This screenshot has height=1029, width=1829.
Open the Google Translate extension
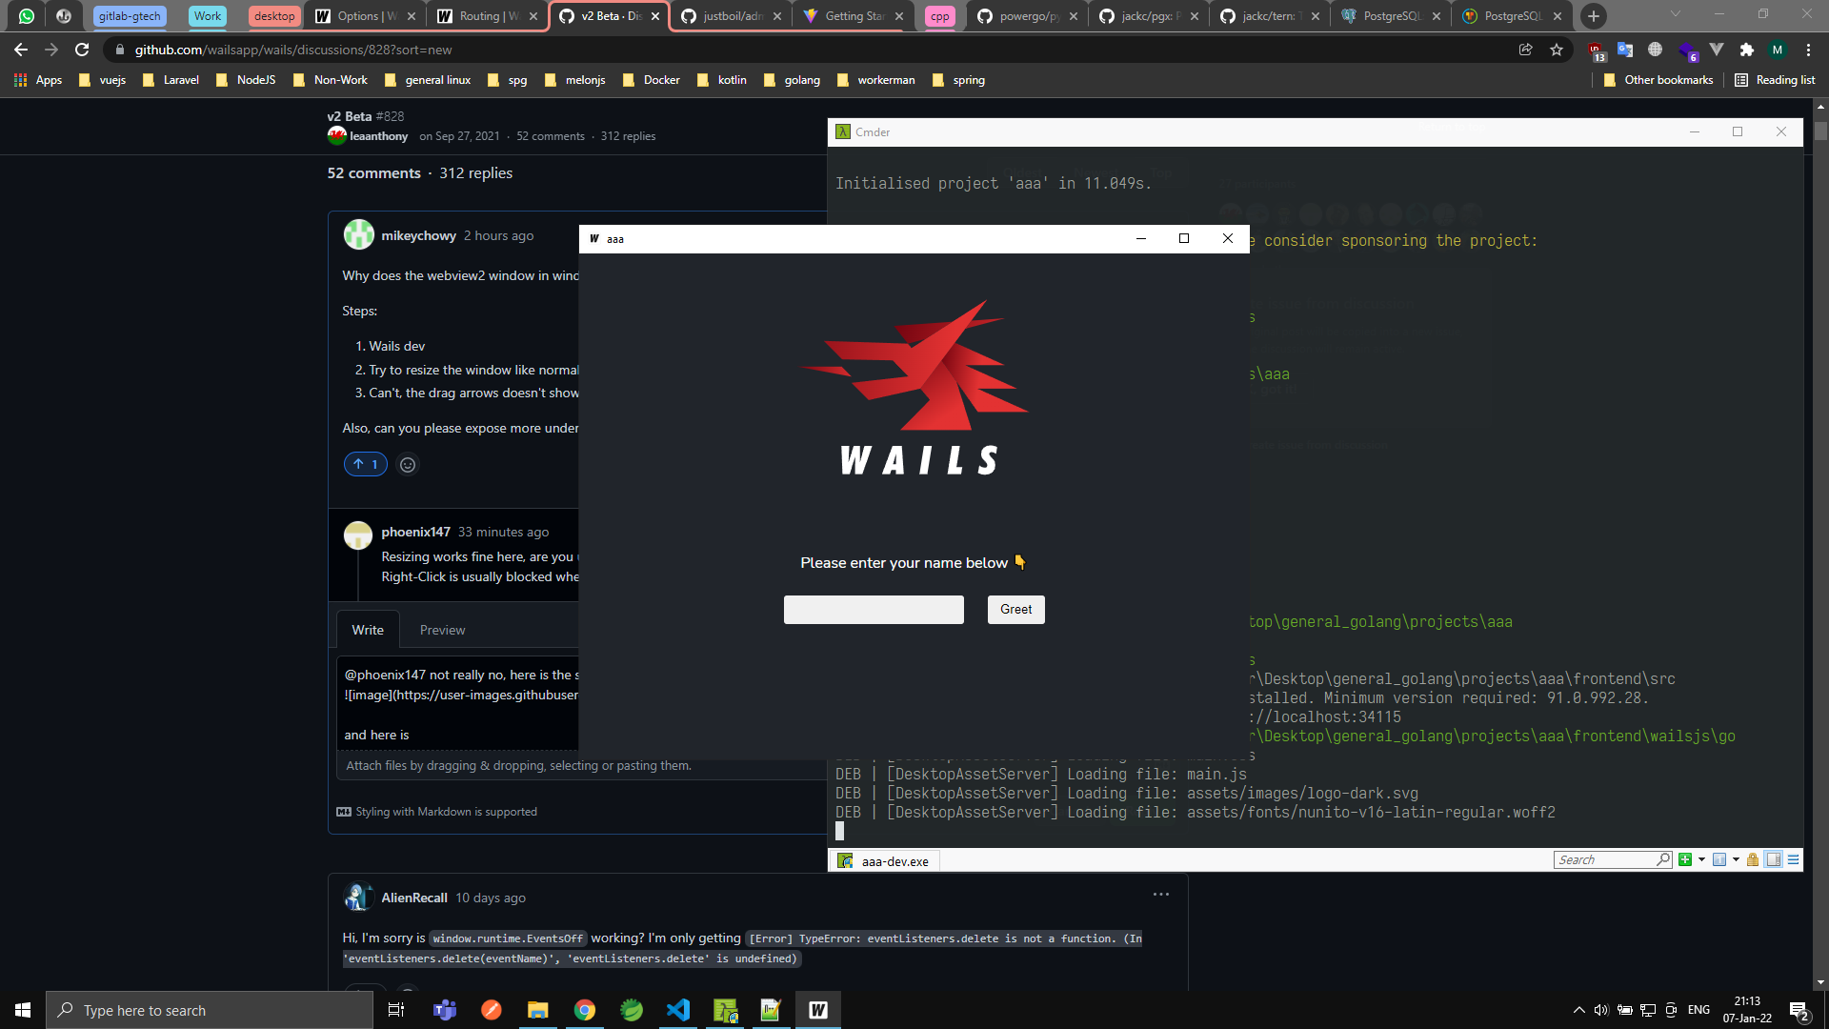(1626, 50)
